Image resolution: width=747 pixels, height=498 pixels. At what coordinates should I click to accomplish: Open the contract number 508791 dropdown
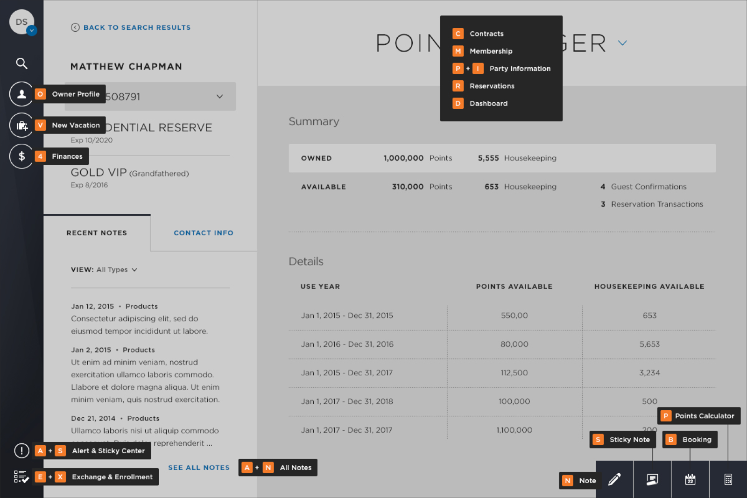tap(219, 97)
